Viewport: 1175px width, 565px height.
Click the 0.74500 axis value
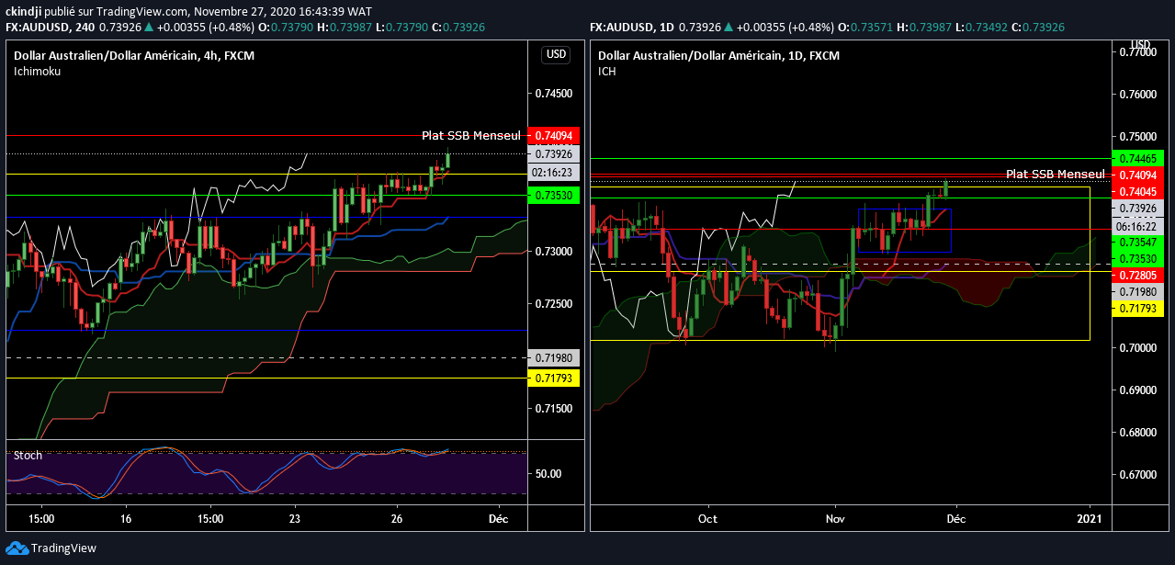pos(553,94)
